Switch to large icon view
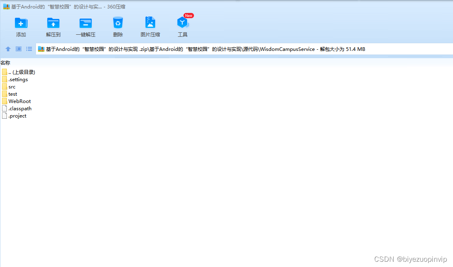 [x=18, y=49]
